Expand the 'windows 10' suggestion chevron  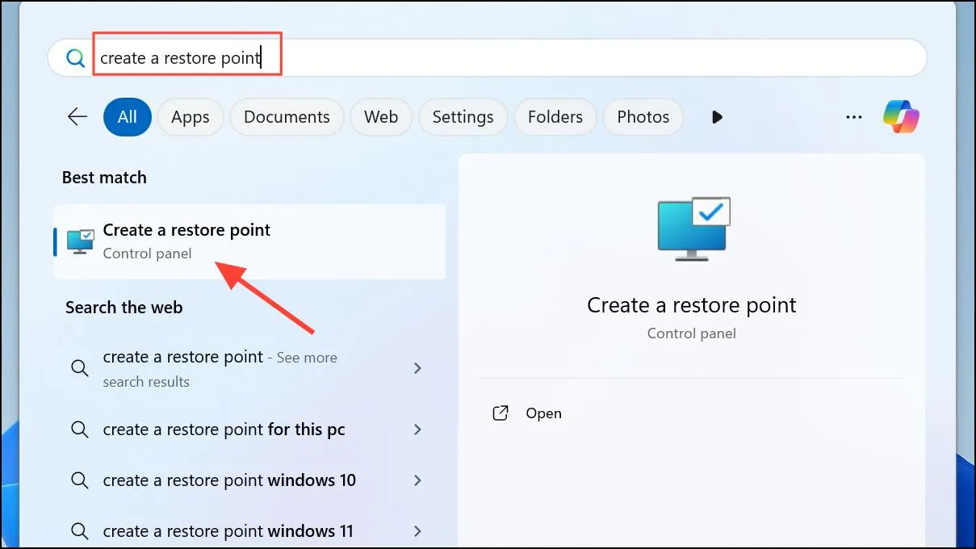point(417,480)
